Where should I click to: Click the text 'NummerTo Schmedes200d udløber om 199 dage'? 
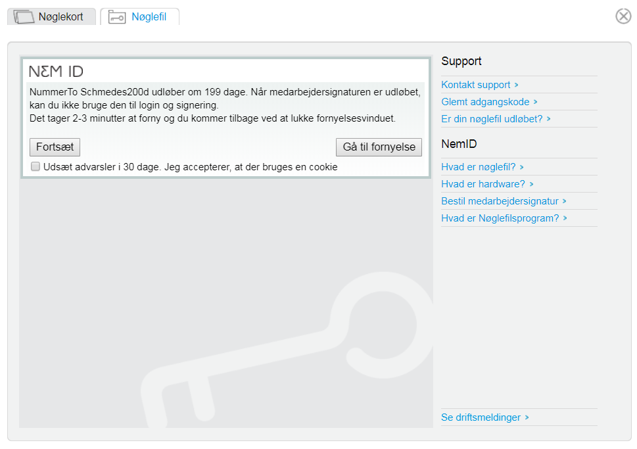(x=137, y=92)
